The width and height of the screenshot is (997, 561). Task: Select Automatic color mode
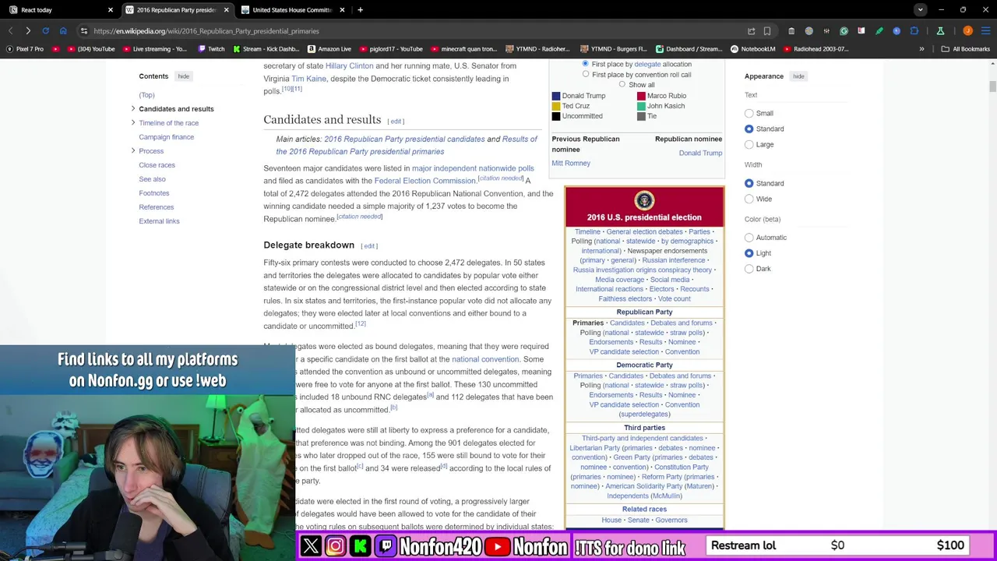click(x=749, y=238)
